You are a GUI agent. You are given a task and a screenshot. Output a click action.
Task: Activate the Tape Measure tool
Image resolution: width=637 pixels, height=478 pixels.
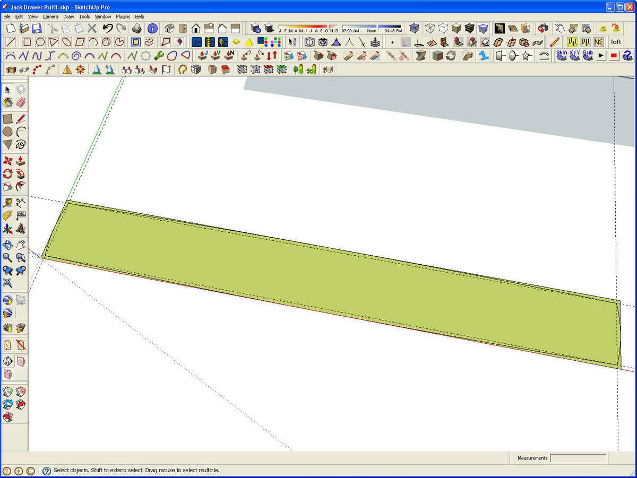coord(8,202)
